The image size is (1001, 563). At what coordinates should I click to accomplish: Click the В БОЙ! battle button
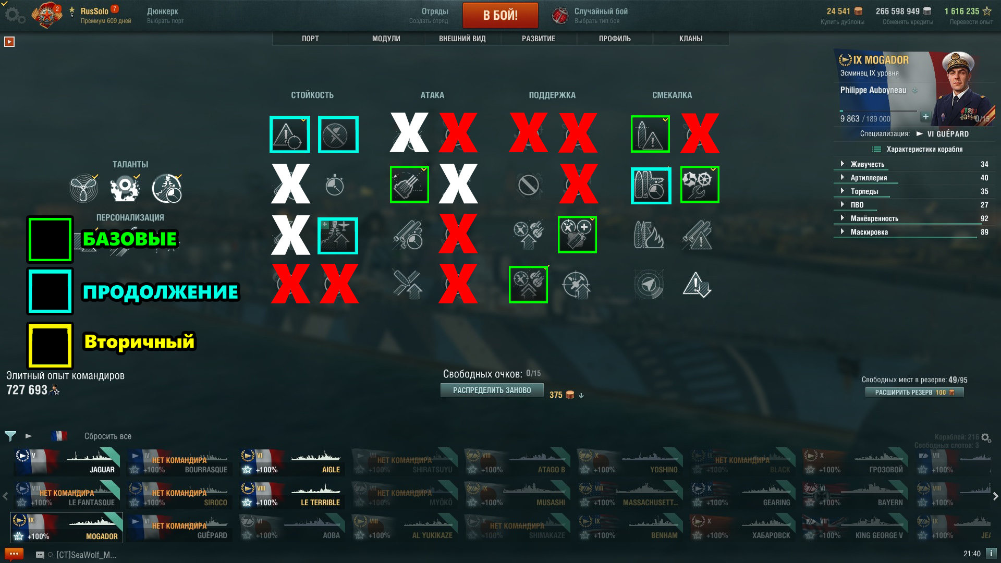tap(500, 15)
